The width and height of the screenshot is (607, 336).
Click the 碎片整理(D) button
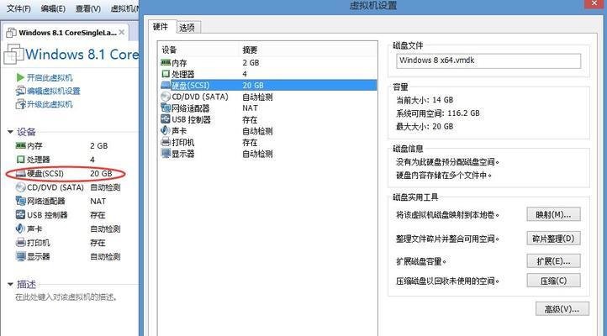pyautogui.click(x=553, y=239)
